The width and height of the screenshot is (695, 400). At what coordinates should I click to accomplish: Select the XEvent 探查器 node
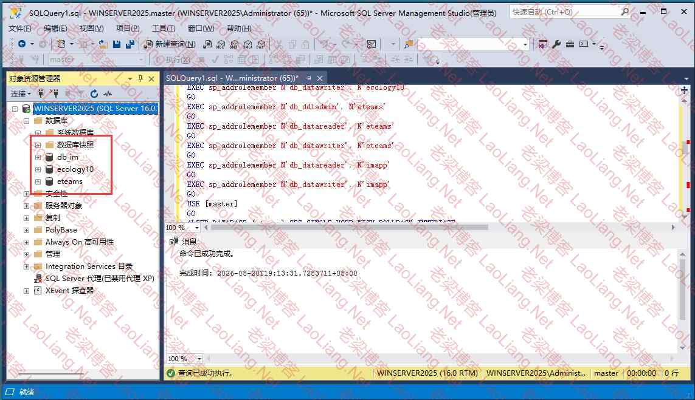pyautogui.click(x=69, y=291)
